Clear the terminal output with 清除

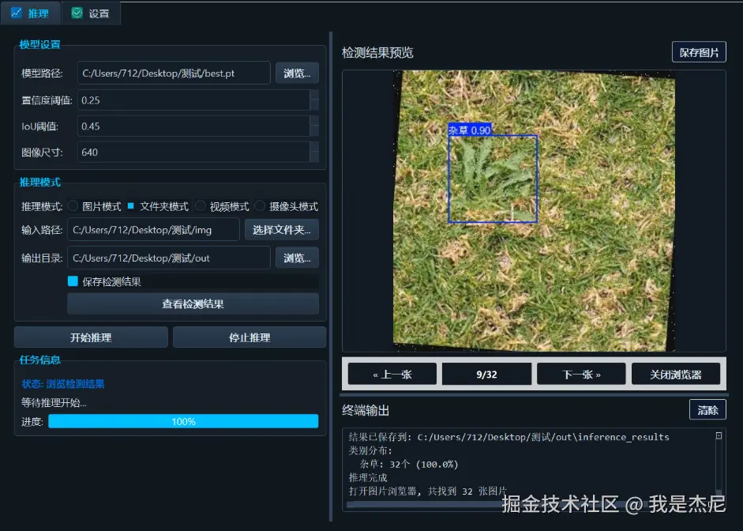tap(707, 409)
